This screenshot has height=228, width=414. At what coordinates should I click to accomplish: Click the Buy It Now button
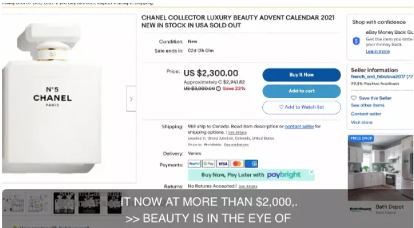click(x=301, y=75)
